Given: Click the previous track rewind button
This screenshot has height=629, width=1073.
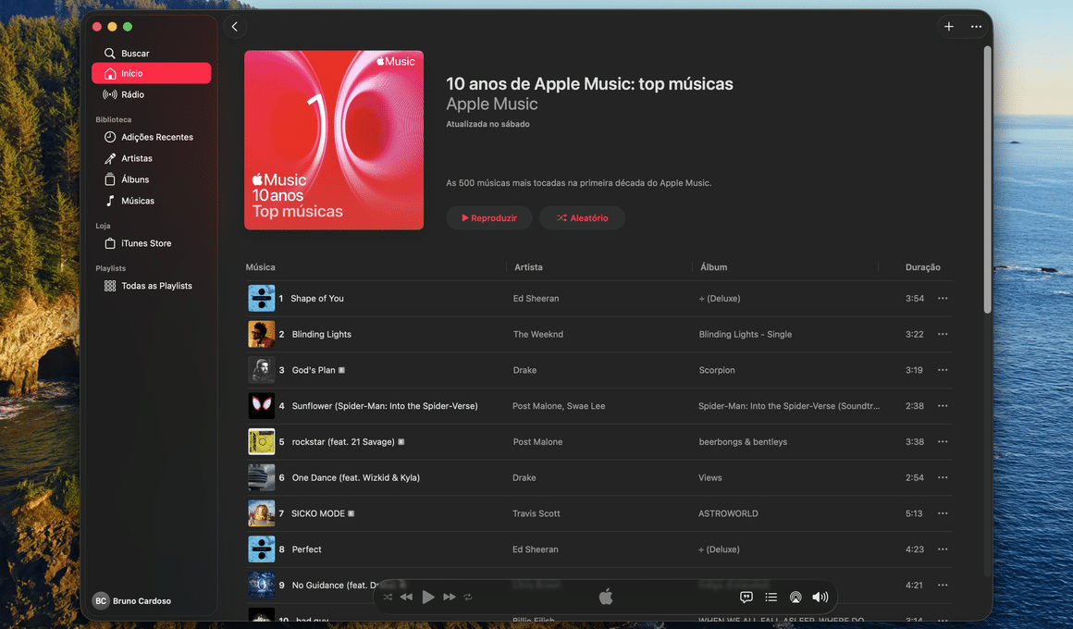Looking at the screenshot, I should (x=406, y=597).
